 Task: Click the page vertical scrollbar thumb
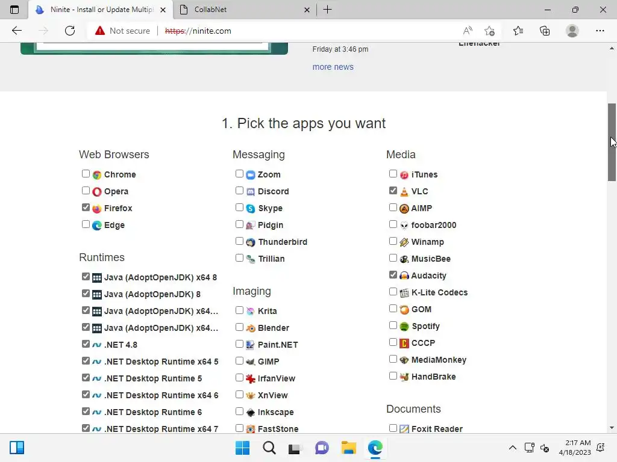click(x=612, y=142)
